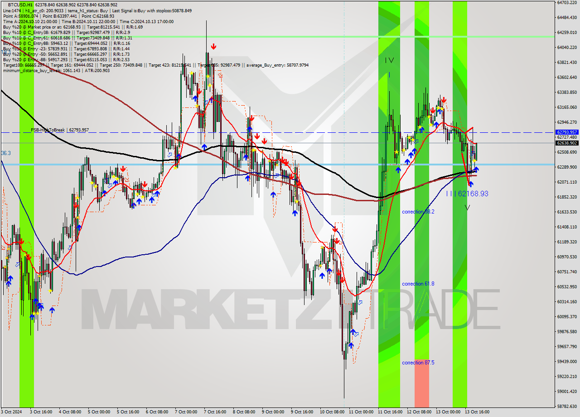
Task: Click the '13 Oct 00:00' time label
Action: [448, 412]
